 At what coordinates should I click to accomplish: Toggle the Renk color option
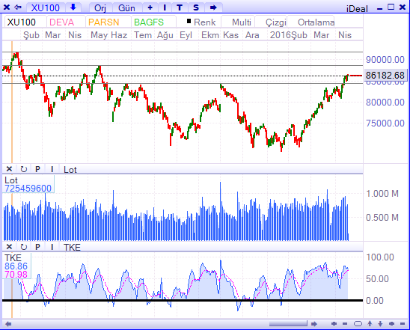[x=201, y=22]
